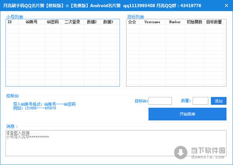Click the 导入QQ账号格式 hint text
Viewport: 233px width, 165px height.
tap(44, 104)
